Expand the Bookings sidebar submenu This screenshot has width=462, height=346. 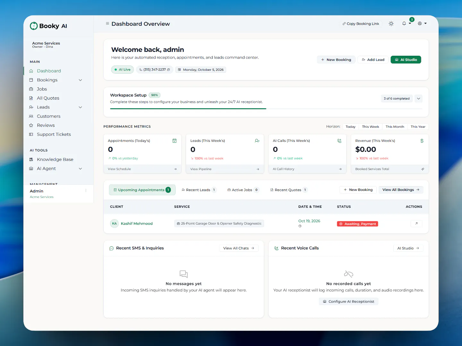pos(81,80)
